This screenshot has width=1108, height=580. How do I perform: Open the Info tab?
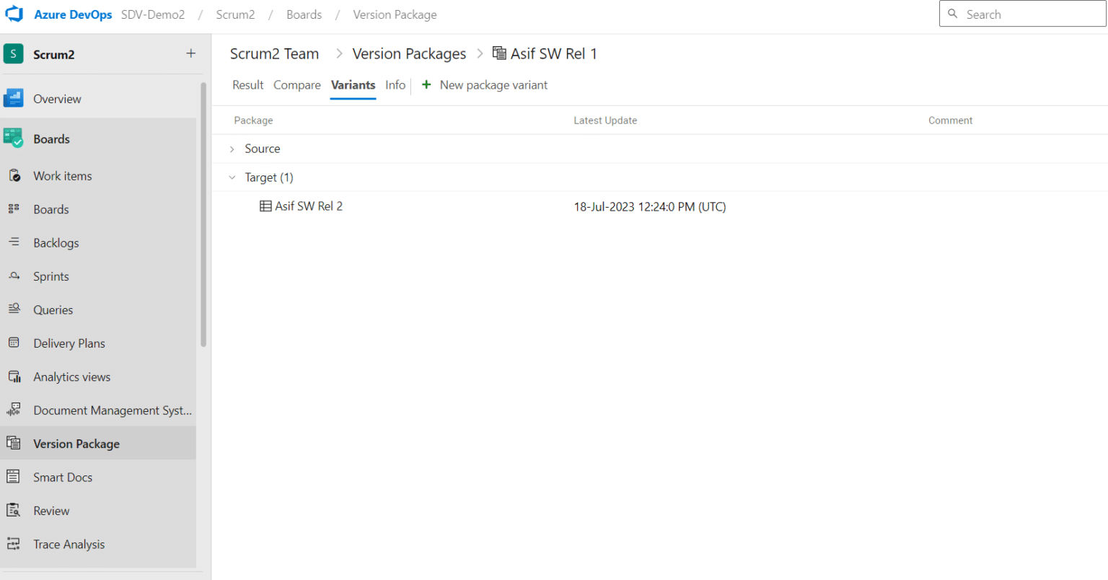(x=395, y=85)
